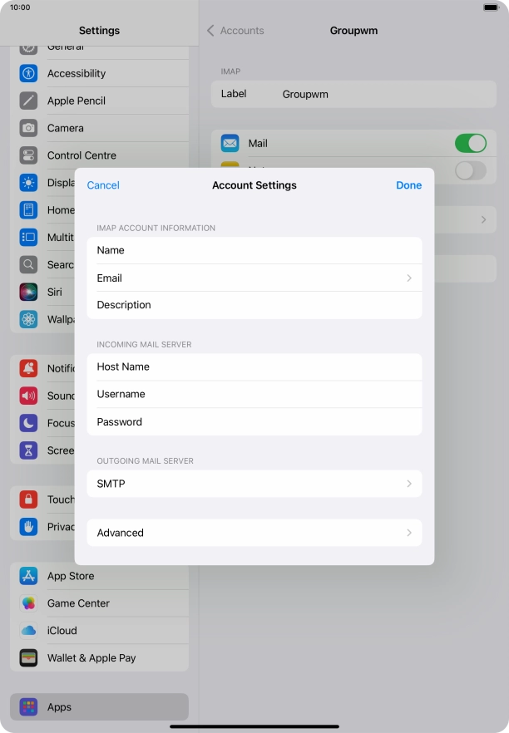Screen dimensions: 509x733
Task: Open Control Centre icon
Action: [x=29, y=155]
